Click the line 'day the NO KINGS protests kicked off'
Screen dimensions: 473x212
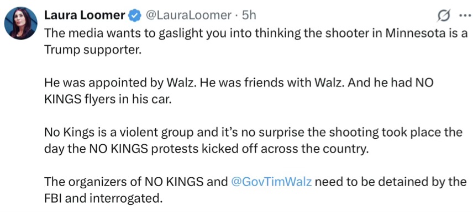point(207,149)
